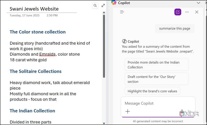Click heading 'The Indian Collection'

coord(32,111)
